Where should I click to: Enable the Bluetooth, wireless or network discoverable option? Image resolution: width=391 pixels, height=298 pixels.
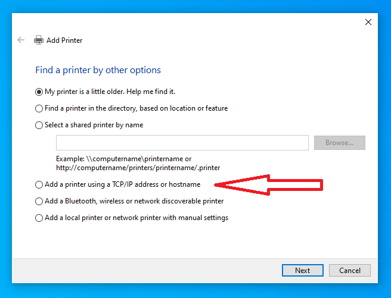[x=39, y=201]
